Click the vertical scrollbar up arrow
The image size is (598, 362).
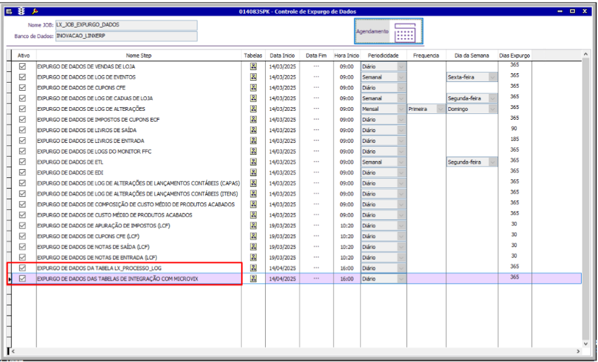(x=586, y=55)
